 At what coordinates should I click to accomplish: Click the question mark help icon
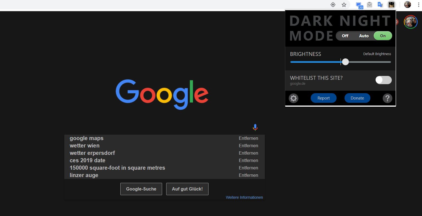pyautogui.click(x=387, y=98)
